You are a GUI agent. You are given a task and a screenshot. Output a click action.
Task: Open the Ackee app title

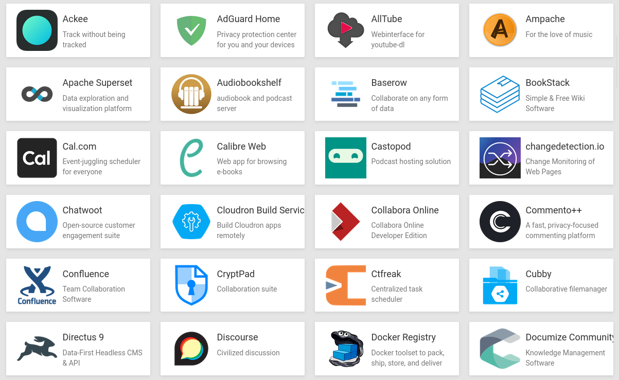[75, 19]
